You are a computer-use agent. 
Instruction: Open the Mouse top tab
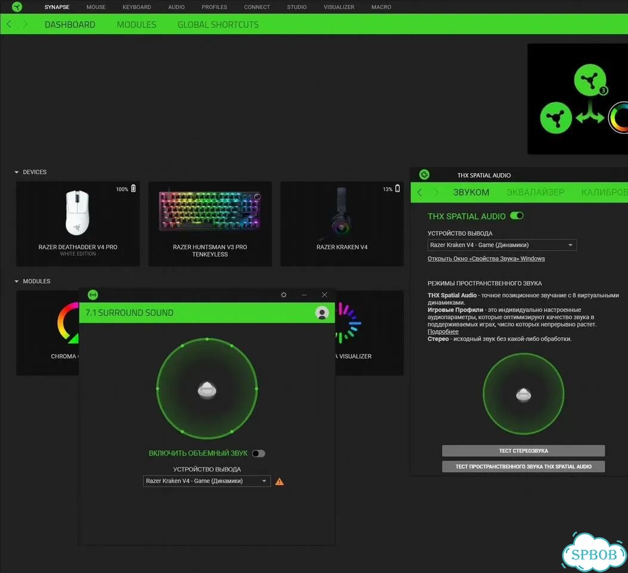click(96, 7)
